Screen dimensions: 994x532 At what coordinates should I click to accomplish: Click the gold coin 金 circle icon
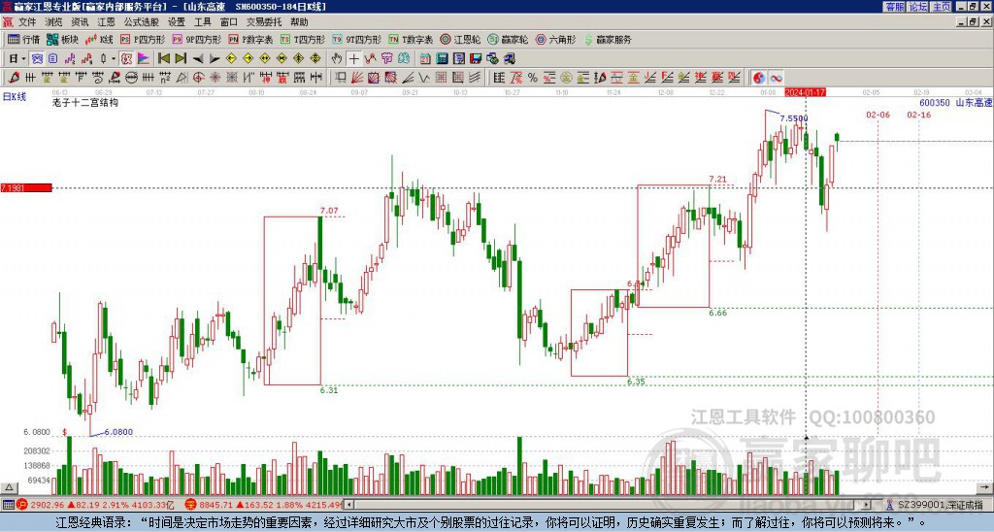565,78
